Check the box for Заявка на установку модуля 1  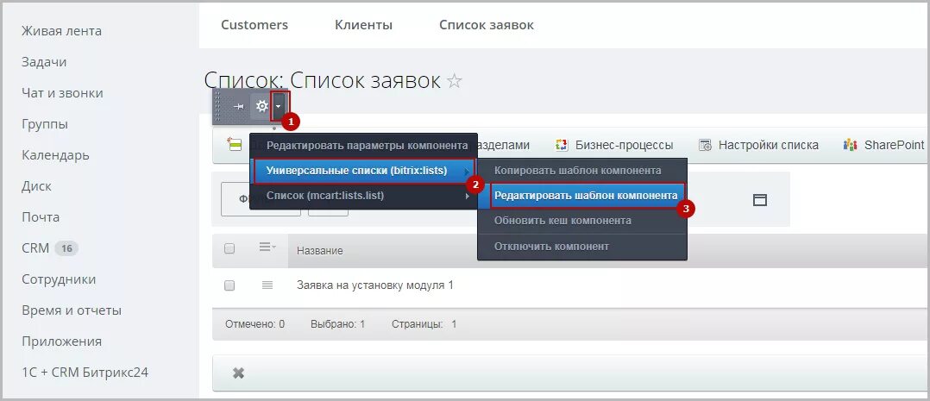coord(229,285)
